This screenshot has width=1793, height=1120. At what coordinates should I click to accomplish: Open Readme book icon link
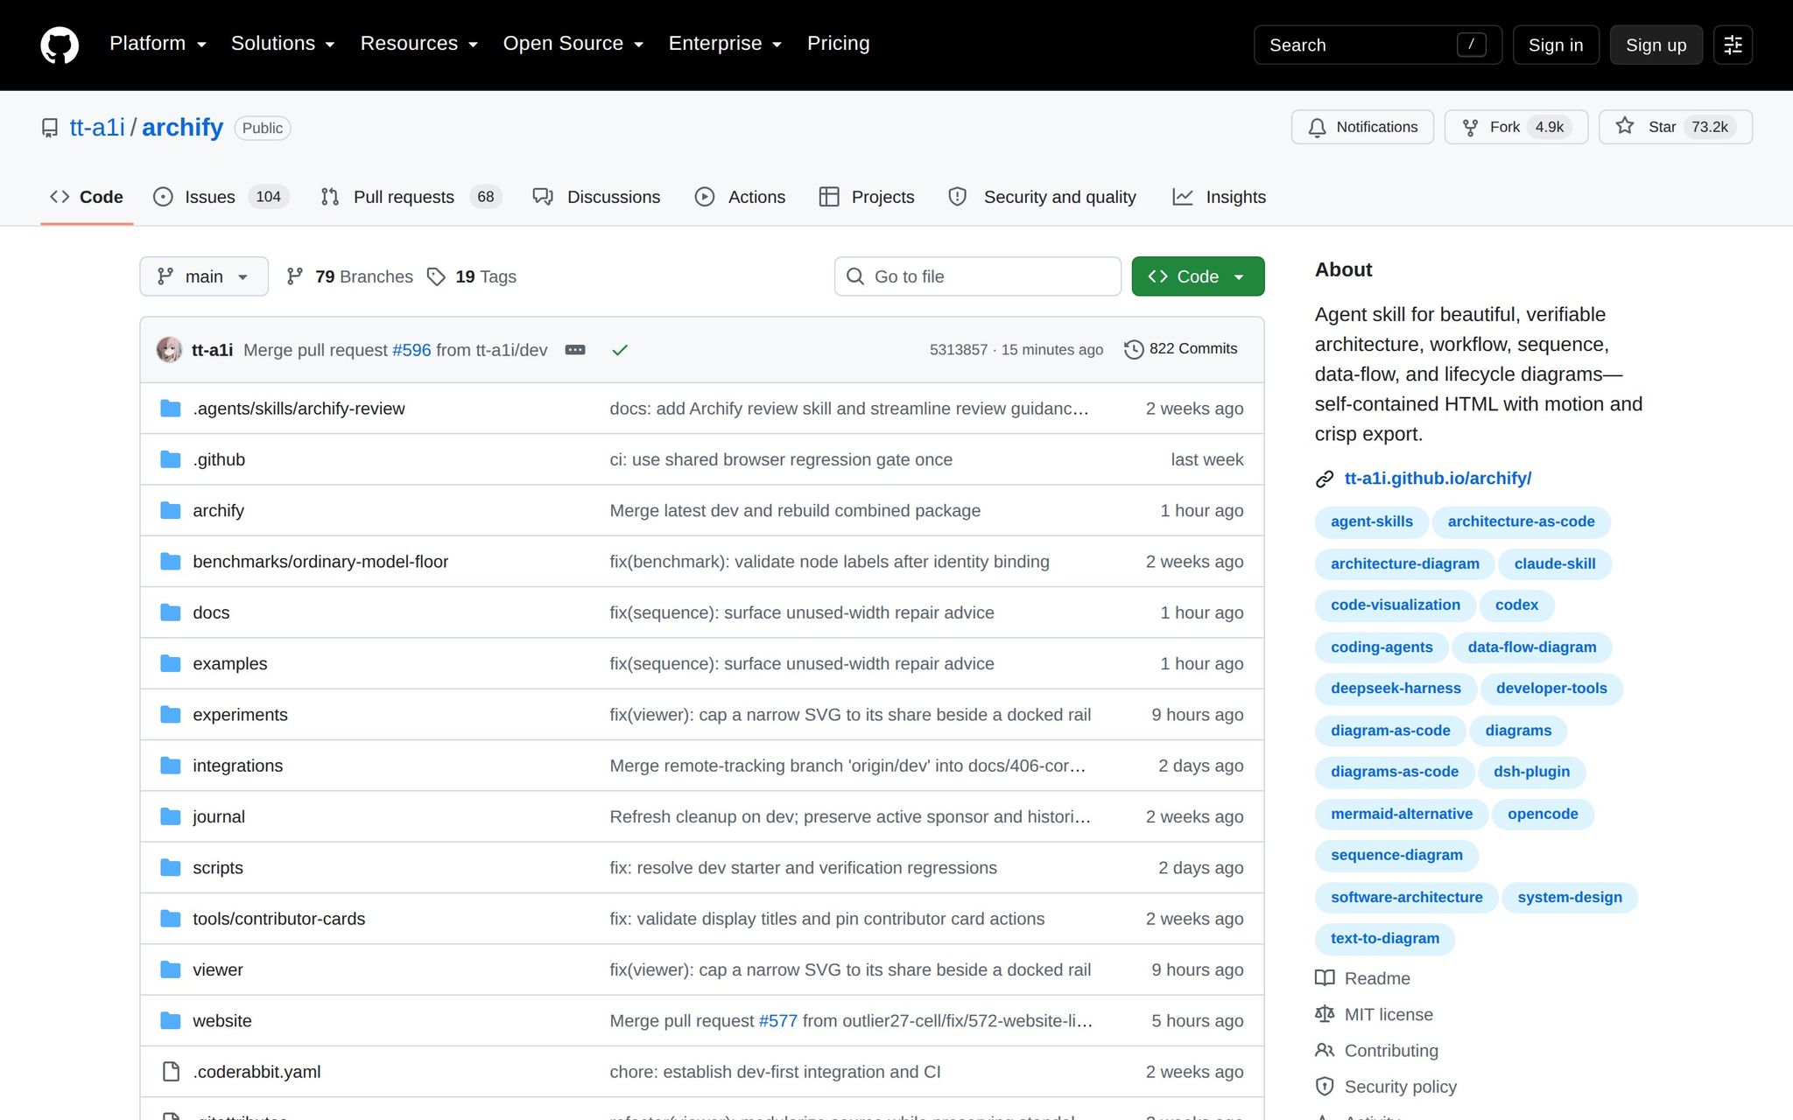[x=1325, y=978]
